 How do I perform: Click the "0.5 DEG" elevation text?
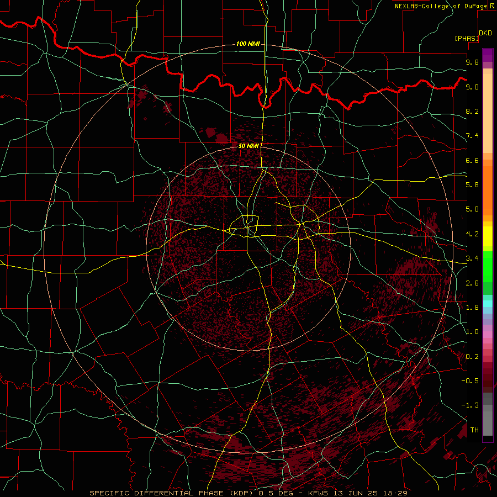pos(276,493)
